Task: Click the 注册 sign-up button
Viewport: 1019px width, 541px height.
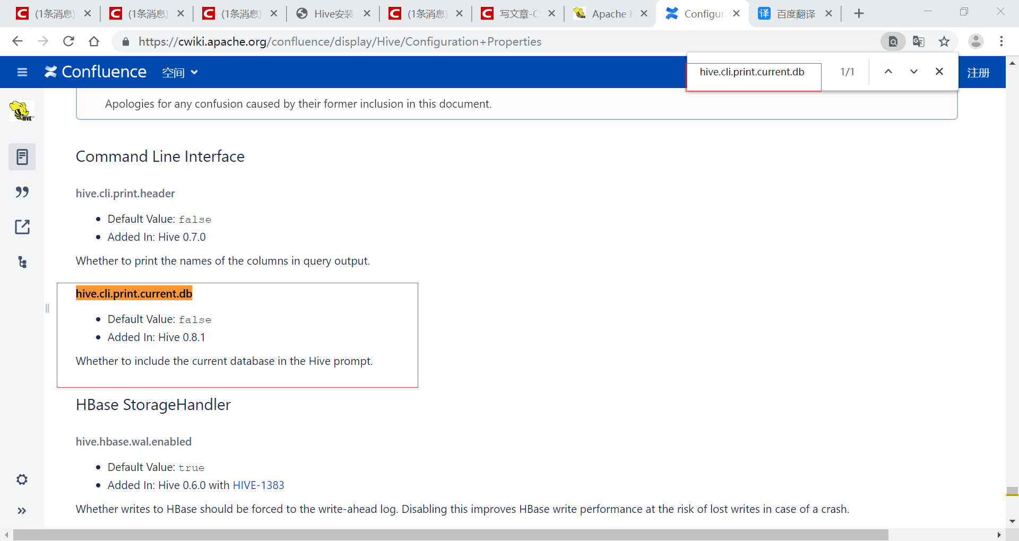Action: 979,72
